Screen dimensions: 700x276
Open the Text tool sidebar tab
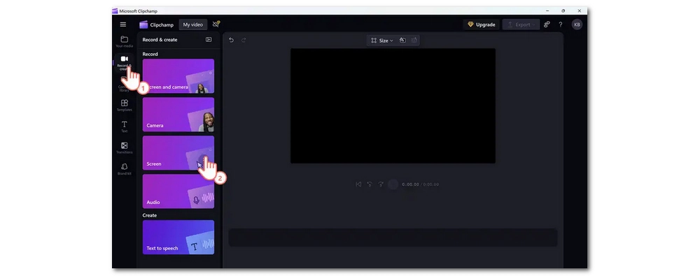[124, 126]
